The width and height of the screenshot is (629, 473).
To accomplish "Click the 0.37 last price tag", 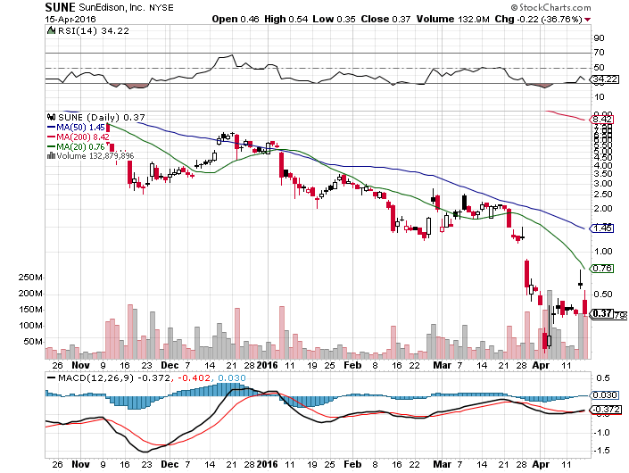I will coord(600,313).
